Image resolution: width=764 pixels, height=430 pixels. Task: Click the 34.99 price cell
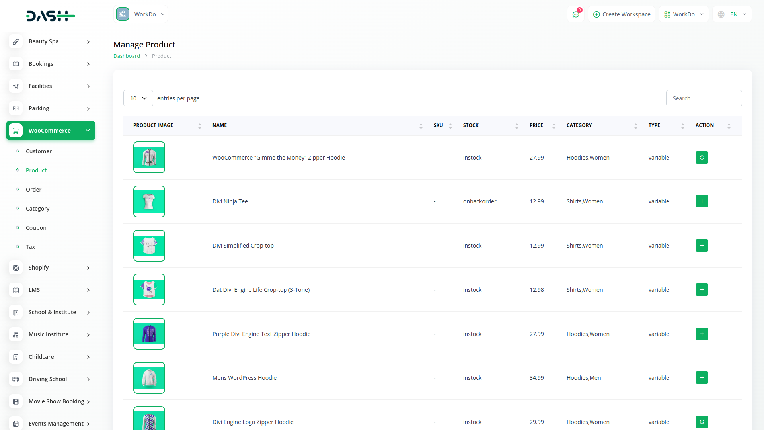tap(536, 378)
